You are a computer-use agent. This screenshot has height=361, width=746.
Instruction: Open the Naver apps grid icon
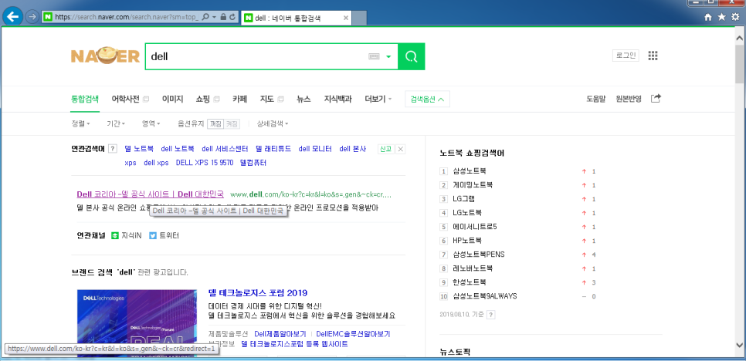click(x=653, y=56)
